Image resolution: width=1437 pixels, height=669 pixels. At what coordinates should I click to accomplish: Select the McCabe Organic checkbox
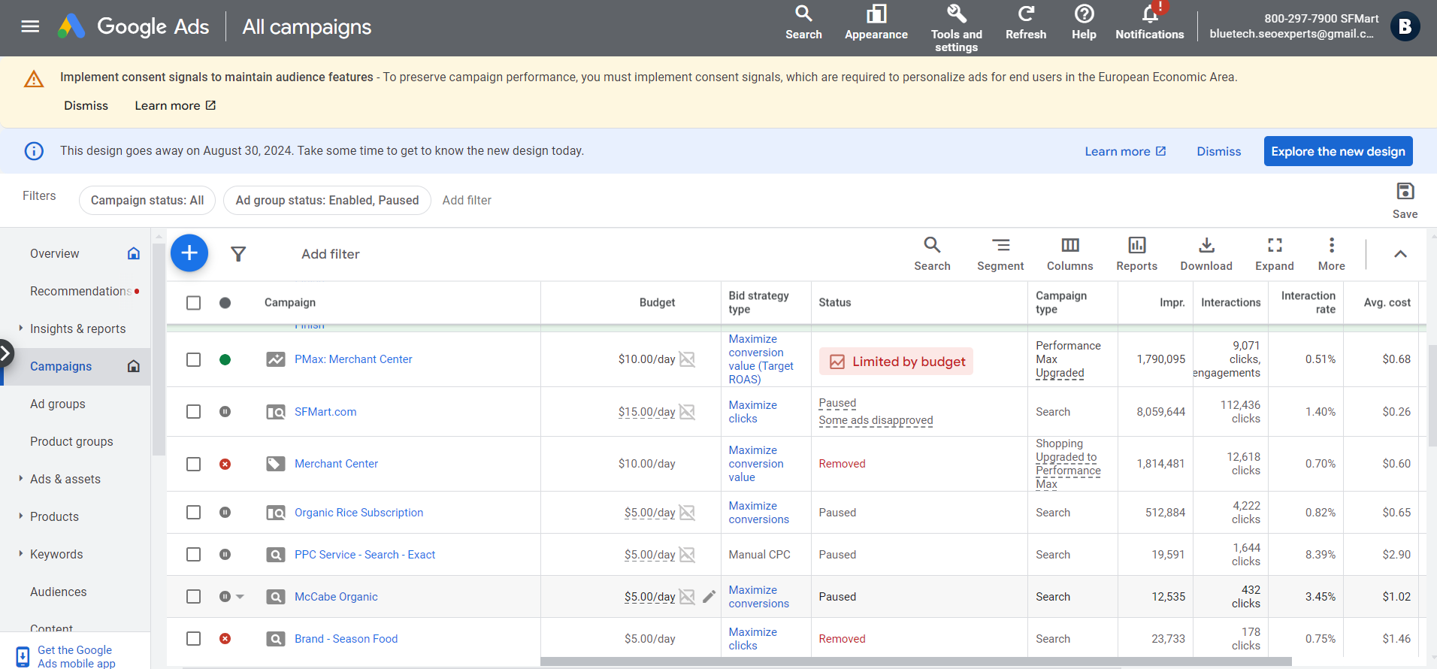pyautogui.click(x=193, y=597)
